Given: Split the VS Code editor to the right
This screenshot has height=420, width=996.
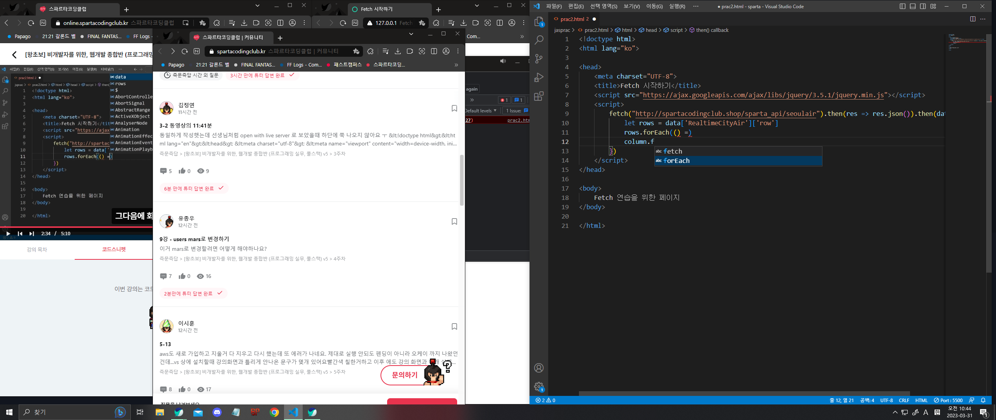Looking at the screenshot, I should pos(973,19).
